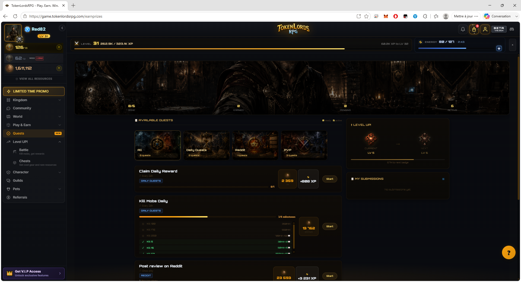Click the 13 762 bronze reward tile

pyautogui.click(x=309, y=226)
